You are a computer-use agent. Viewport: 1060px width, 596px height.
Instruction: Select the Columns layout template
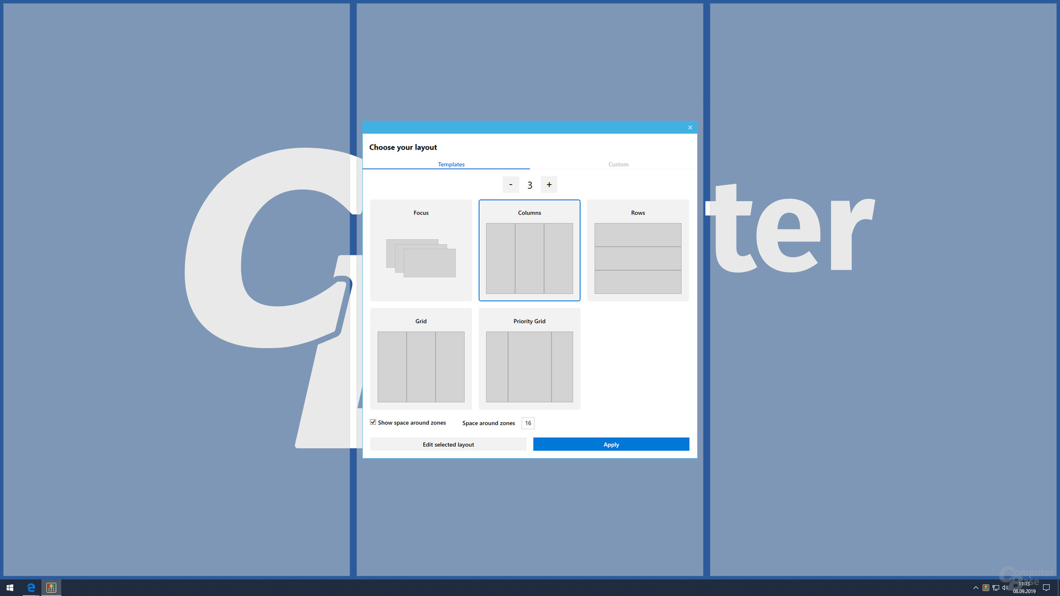coord(529,250)
